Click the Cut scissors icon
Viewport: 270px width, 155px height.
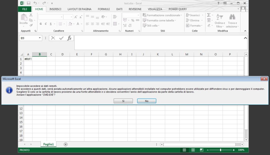tap(31, 15)
